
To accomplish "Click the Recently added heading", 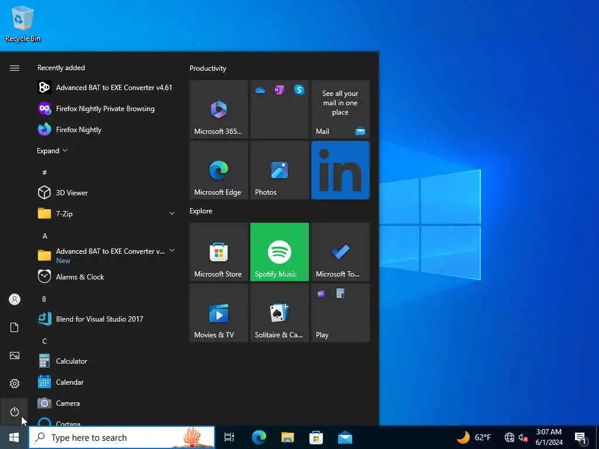I will click(61, 68).
